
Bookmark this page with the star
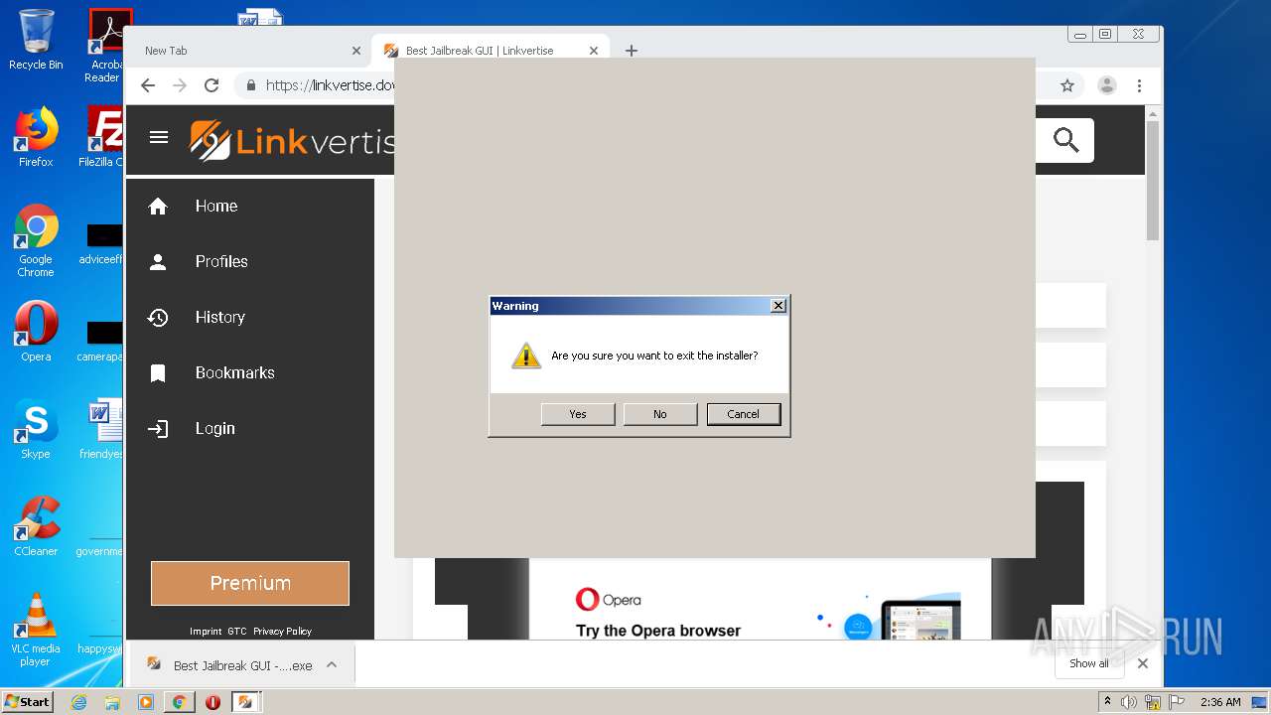(1067, 85)
